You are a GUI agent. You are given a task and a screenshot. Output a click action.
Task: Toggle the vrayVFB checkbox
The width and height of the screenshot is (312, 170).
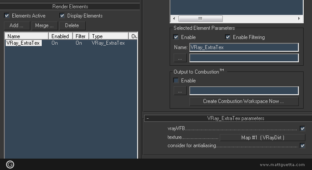coord(302,128)
